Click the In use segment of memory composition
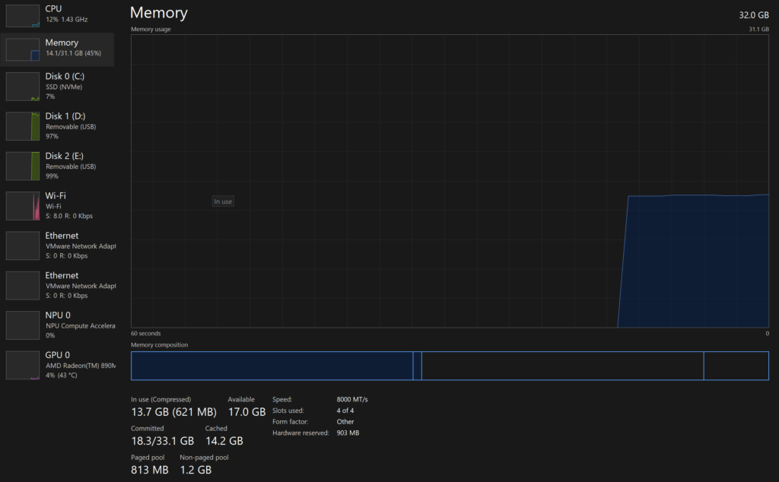This screenshot has width=779, height=482. [x=272, y=366]
